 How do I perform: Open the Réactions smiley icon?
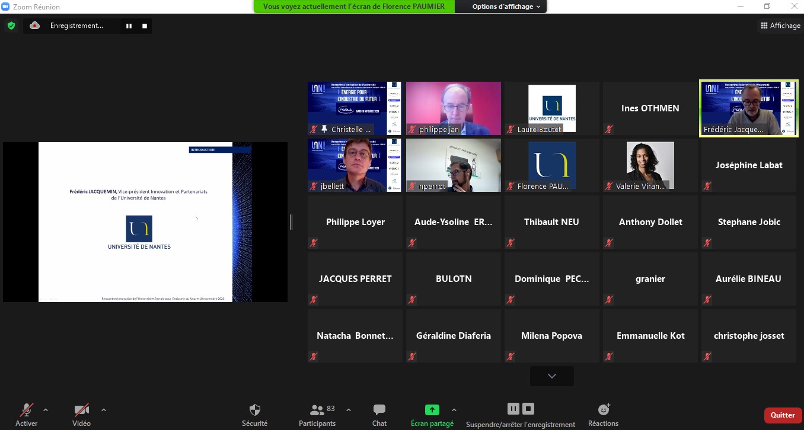pos(604,409)
